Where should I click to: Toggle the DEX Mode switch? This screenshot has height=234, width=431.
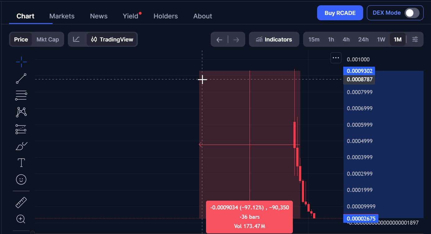pos(412,13)
